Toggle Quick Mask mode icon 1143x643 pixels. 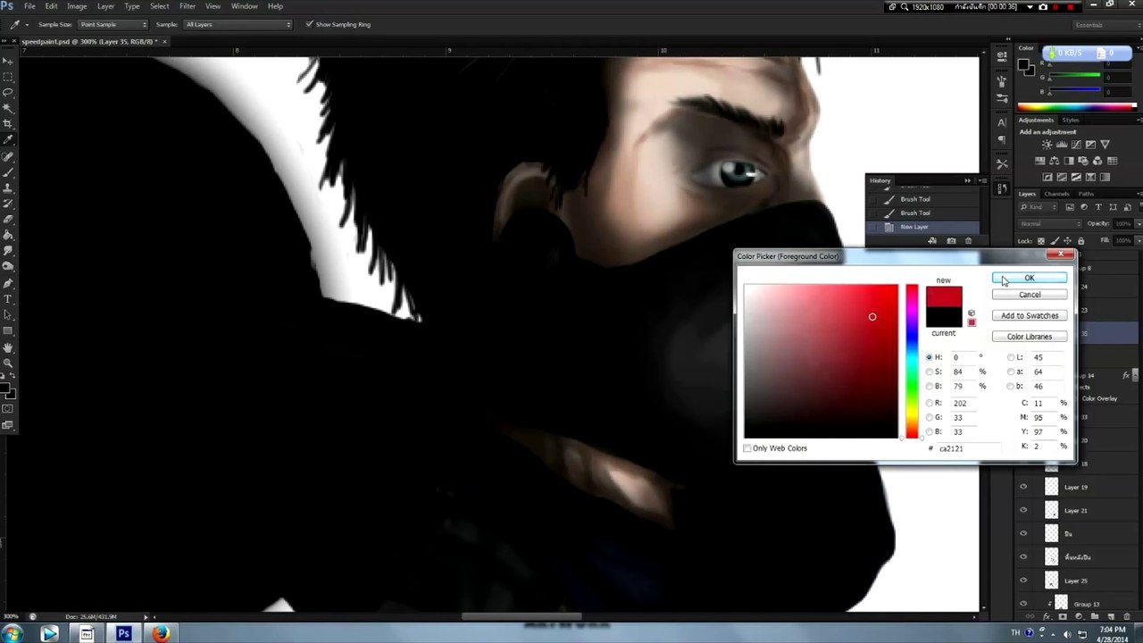click(8, 409)
